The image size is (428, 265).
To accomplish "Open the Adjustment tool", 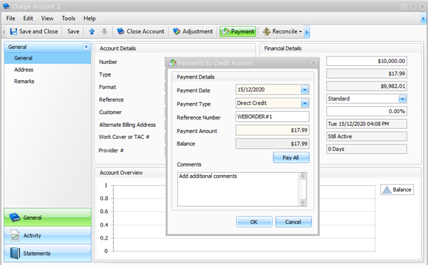I will tap(193, 32).
